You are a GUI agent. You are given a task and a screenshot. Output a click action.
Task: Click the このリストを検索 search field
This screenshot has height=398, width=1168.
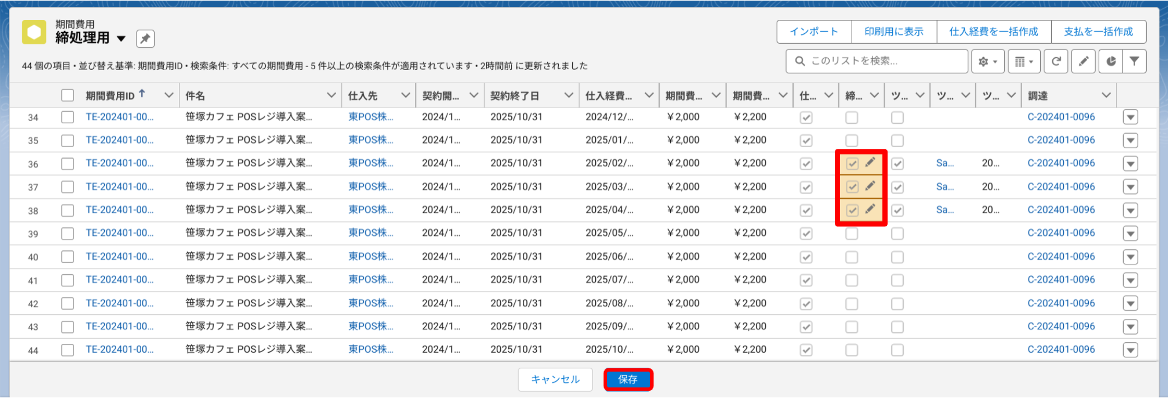pyautogui.click(x=877, y=61)
